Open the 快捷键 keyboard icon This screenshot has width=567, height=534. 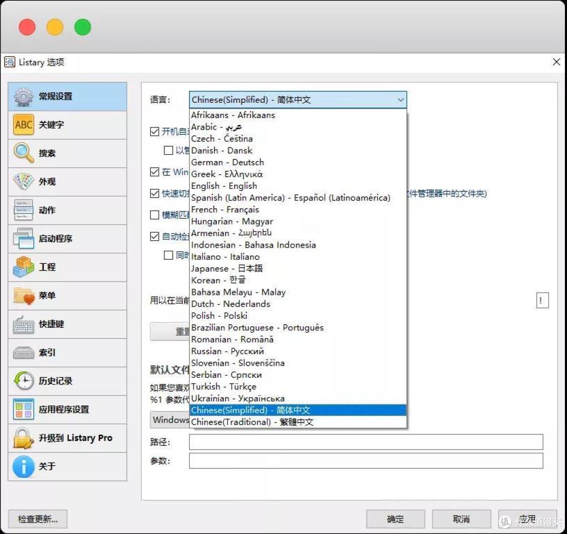24,324
